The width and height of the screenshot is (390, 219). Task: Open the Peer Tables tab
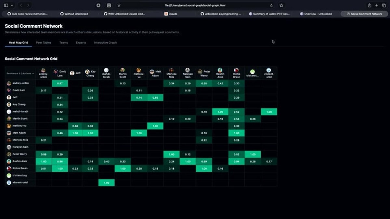(x=44, y=43)
